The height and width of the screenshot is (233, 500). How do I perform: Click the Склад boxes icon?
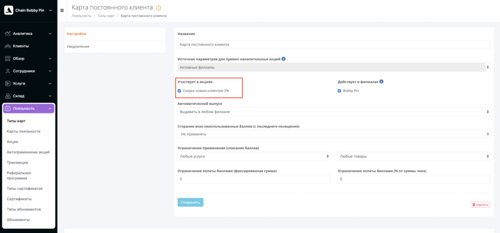pos(8,96)
